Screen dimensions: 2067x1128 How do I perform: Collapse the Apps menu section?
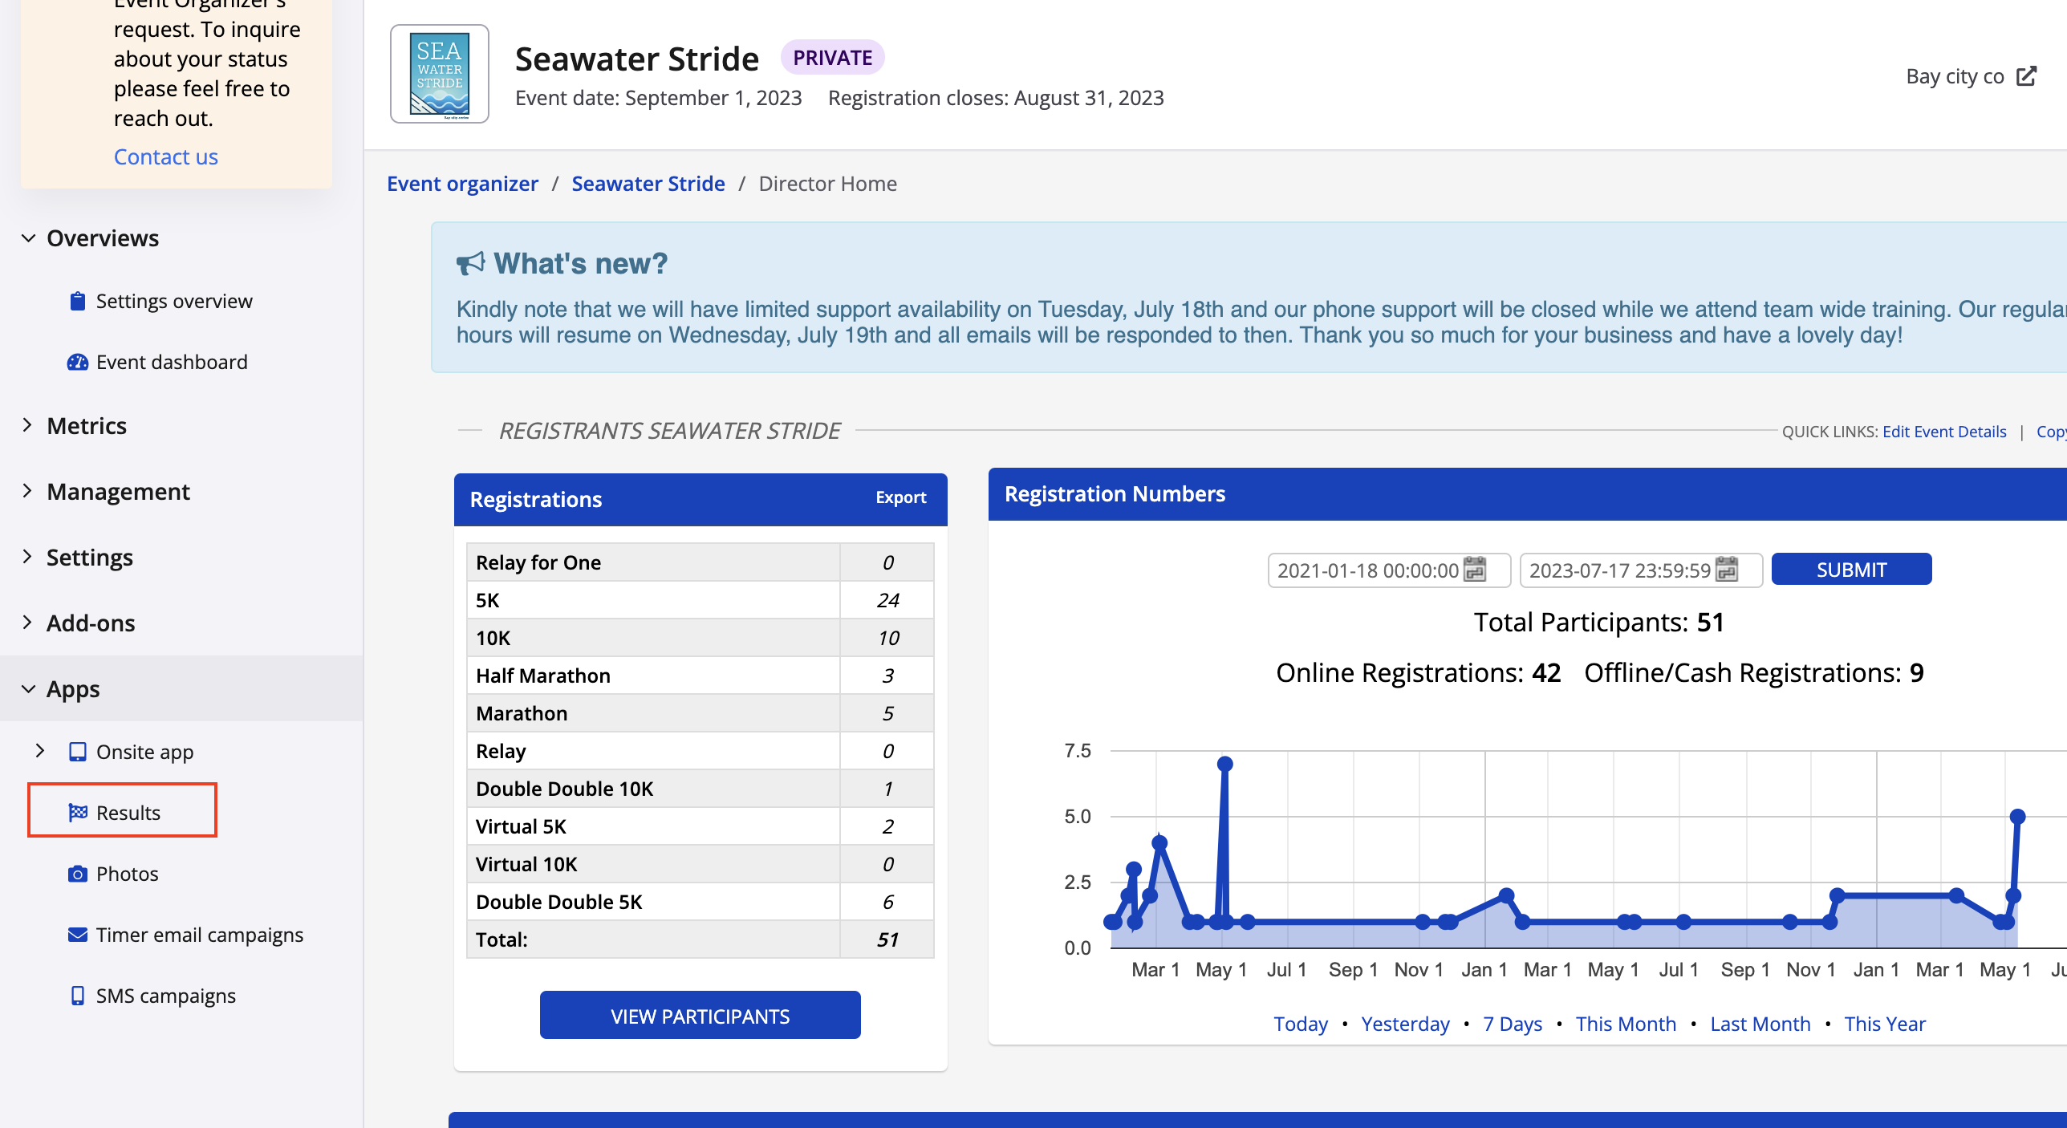pos(29,689)
